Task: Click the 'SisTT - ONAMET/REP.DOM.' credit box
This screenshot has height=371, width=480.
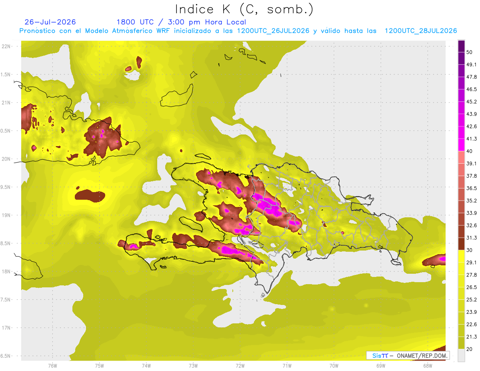Action: tap(408, 355)
